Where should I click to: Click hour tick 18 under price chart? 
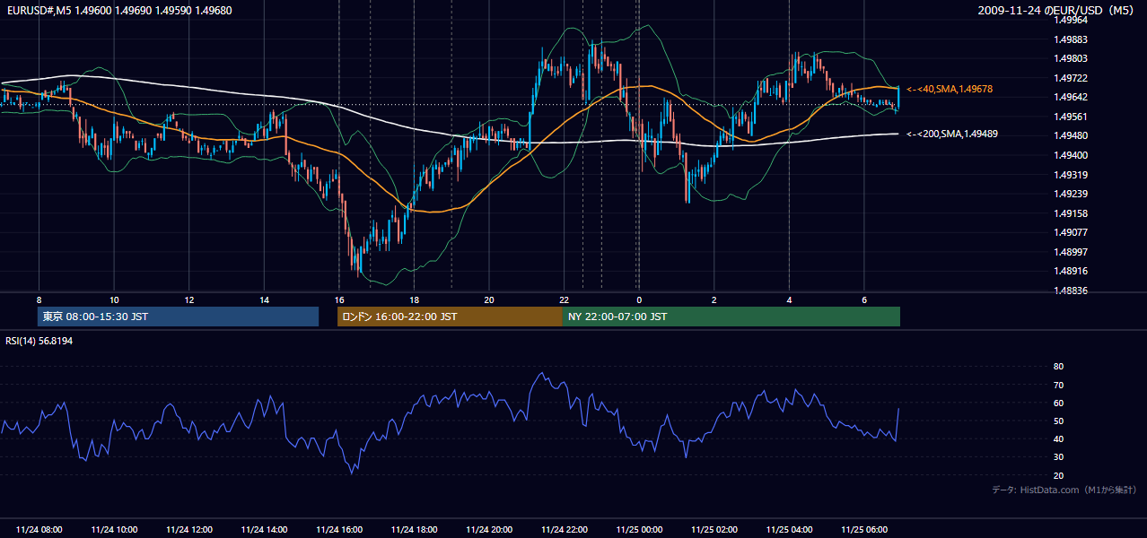point(414,299)
